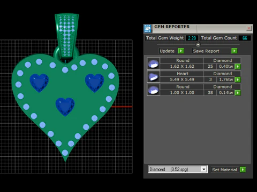Click the Gem Reporter logo icon

148,29
